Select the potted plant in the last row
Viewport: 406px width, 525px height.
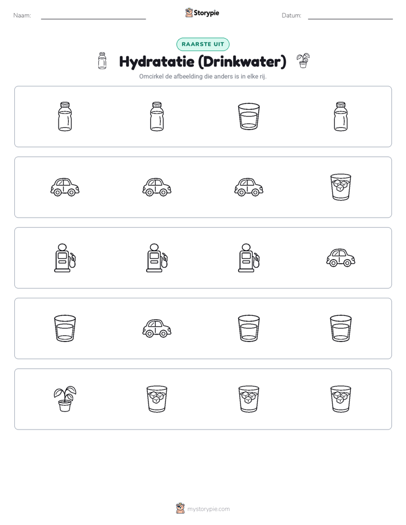tap(65, 399)
